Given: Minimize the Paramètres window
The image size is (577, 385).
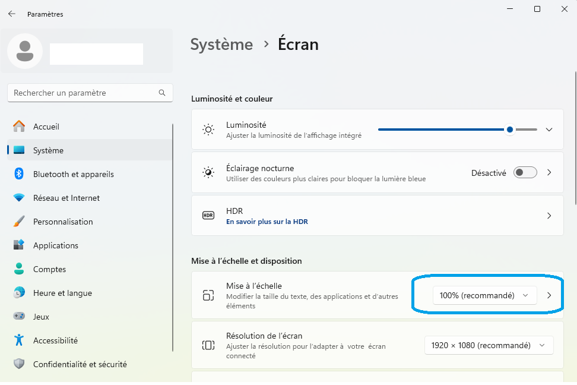Looking at the screenshot, I should pos(510,9).
